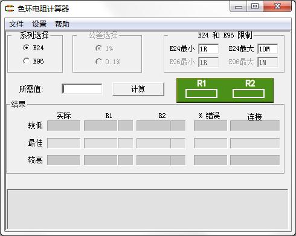
Task: Click the 最佳 row label
Action: 36,143
